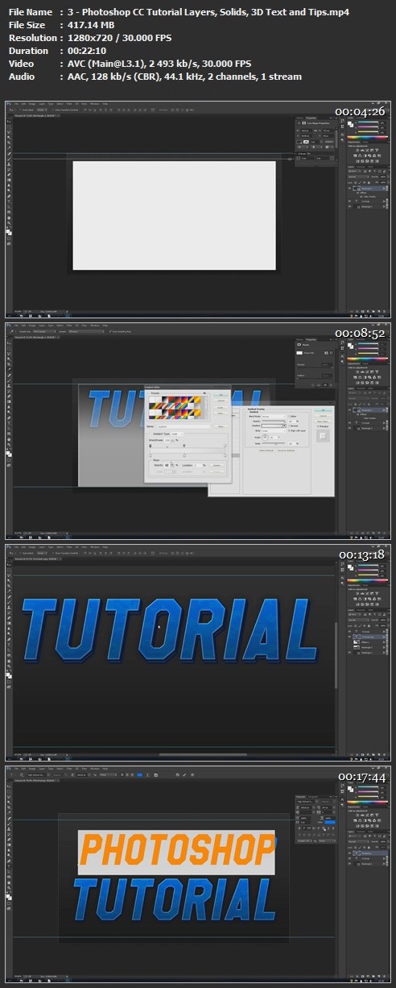This screenshot has height=988, width=396.
Task: Open the 00:17:44 frame with the PHOTOSHOP TUTORIAL text
Action: click(198, 874)
